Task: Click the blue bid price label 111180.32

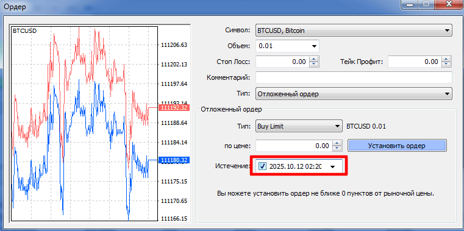Action: pos(174,160)
